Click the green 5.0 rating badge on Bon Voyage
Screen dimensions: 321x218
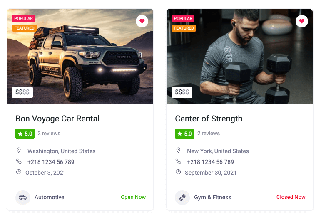coord(25,134)
